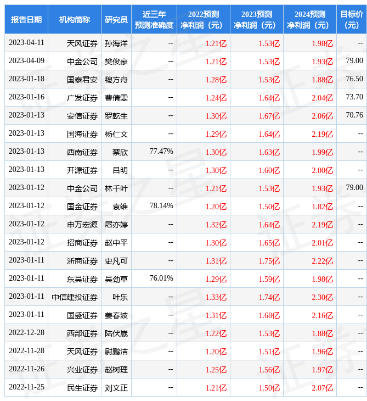
Task: Click 2022 forecast value 1.28亿
Action: 216,80
